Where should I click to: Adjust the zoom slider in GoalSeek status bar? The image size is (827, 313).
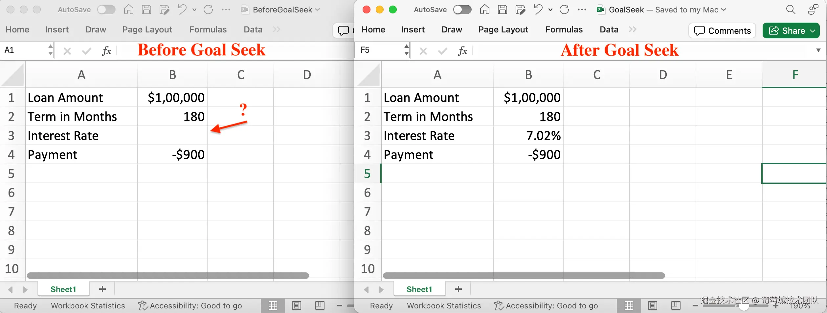pos(744,306)
